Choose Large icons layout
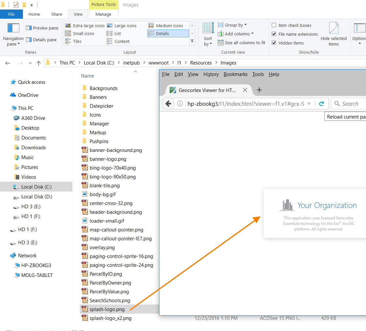 point(122,26)
